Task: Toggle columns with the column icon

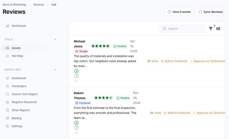Action: [x=218, y=29]
